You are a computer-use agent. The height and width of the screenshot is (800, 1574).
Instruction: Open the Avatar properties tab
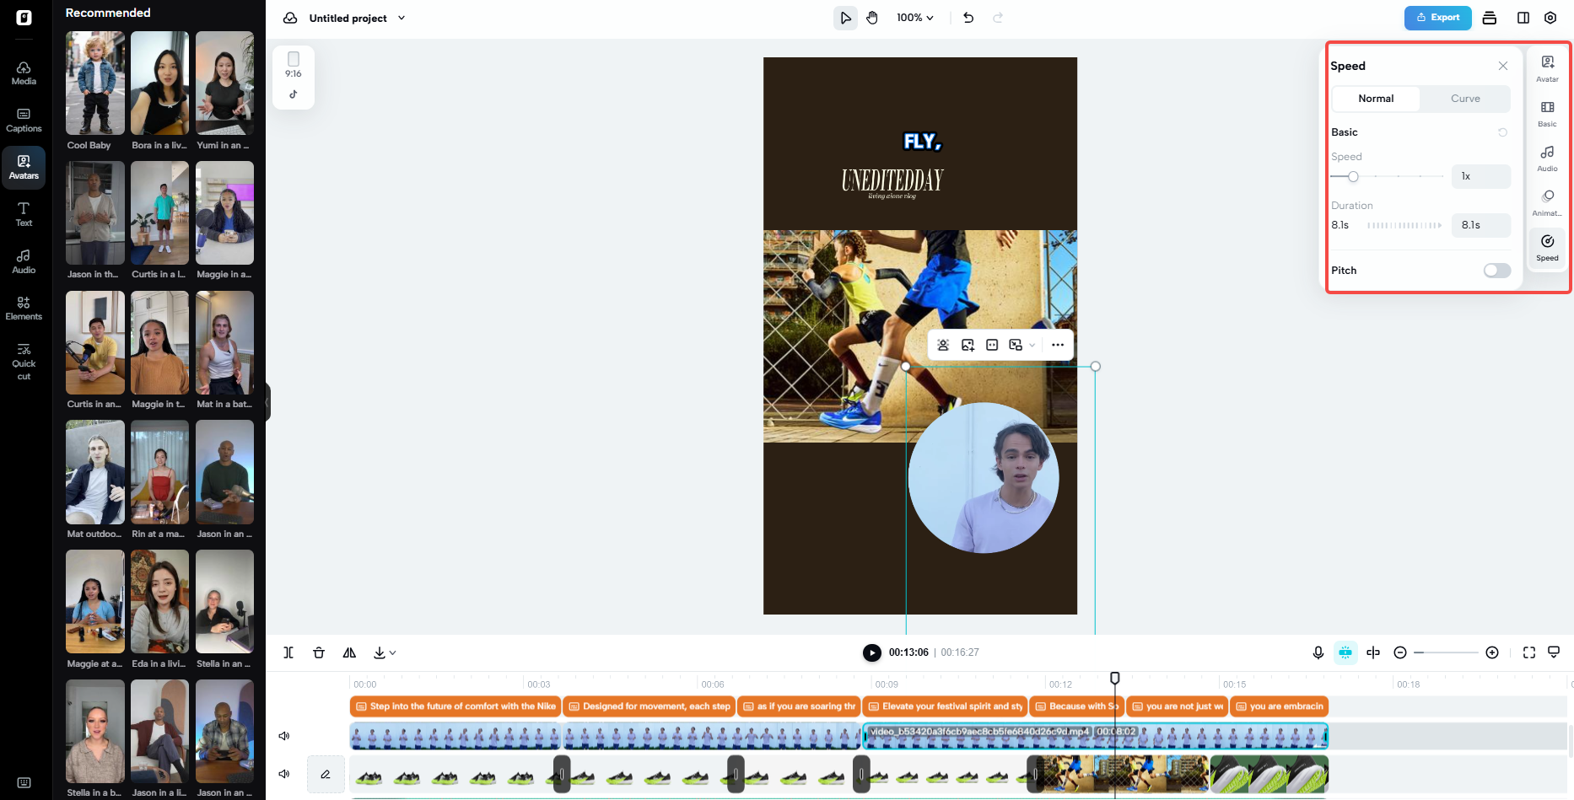1547,68
